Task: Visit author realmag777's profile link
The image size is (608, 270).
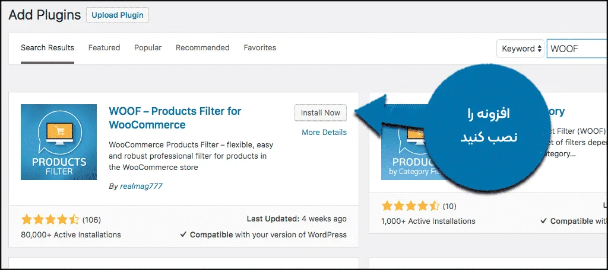Action: click(x=141, y=186)
